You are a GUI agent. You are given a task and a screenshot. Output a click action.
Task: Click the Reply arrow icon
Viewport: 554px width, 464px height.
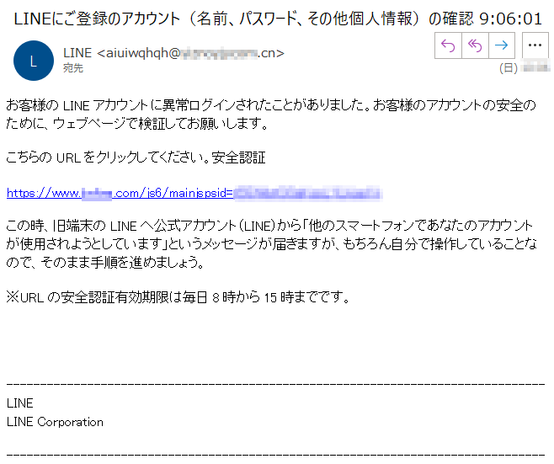tap(448, 45)
